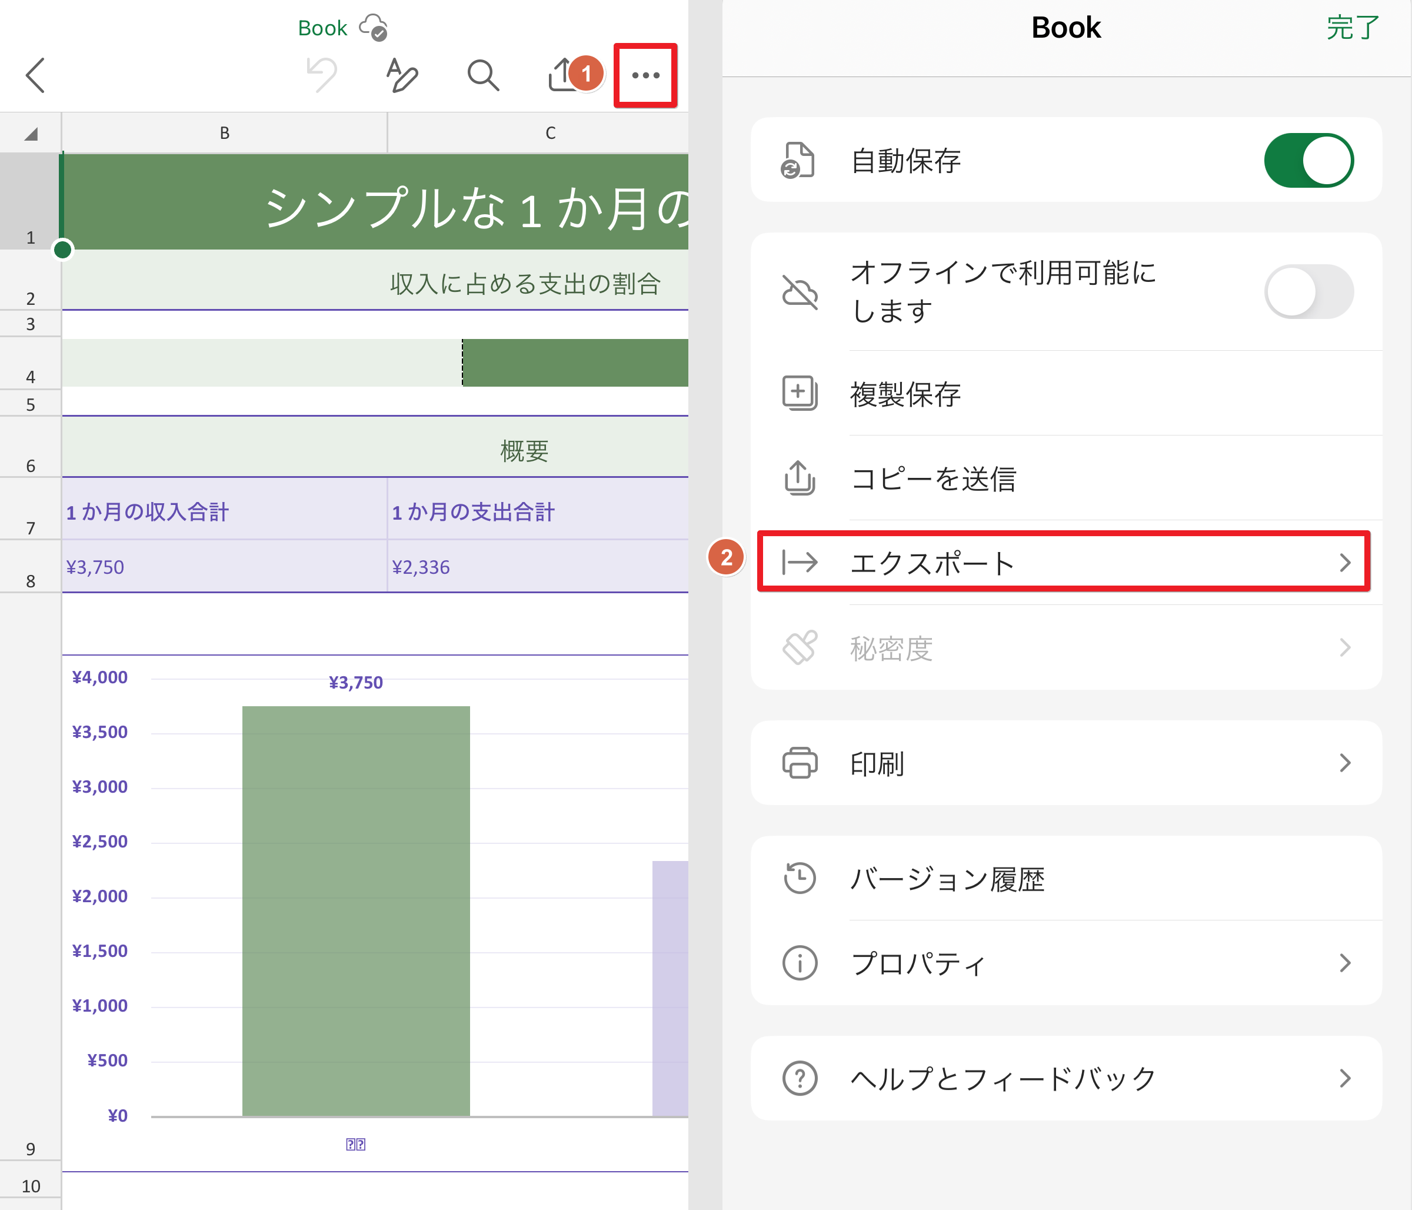1412x1210 pixels.
Task: Open the search magnifier icon
Action: [483, 75]
